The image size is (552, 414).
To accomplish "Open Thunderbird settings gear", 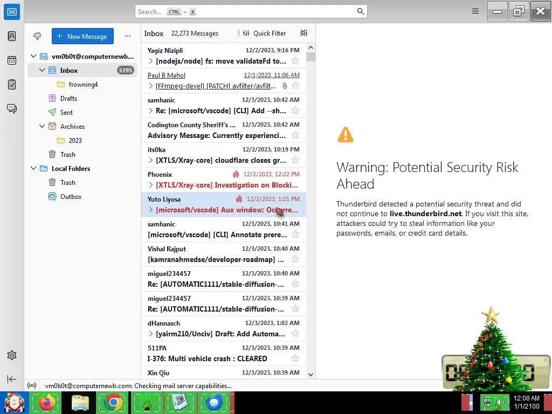I will tap(12, 355).
